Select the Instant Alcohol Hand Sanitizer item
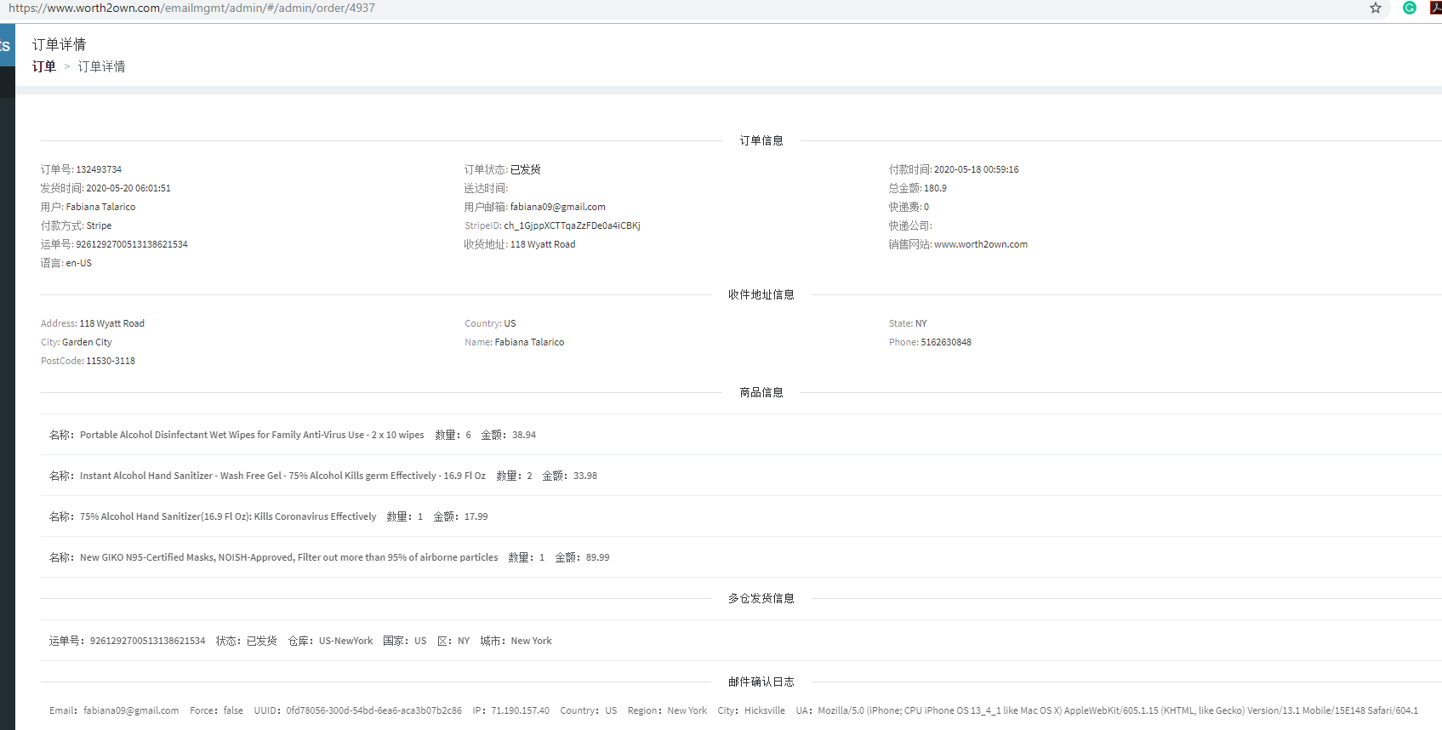The width and height of the screenshot is (1442, 730). click(282, 476)
